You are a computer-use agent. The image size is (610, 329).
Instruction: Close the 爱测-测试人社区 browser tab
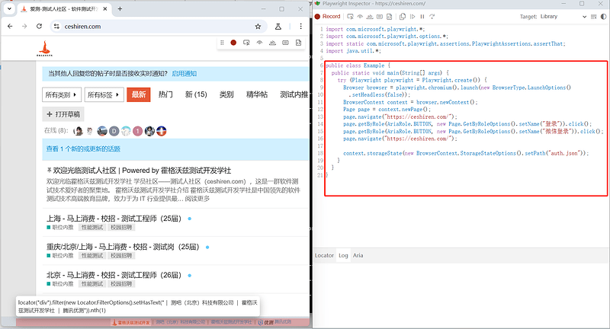[x=105, y=8]
